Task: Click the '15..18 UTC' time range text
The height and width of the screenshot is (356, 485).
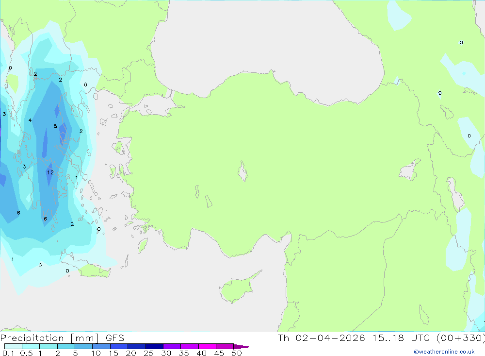Action: [x=401, y=338]
